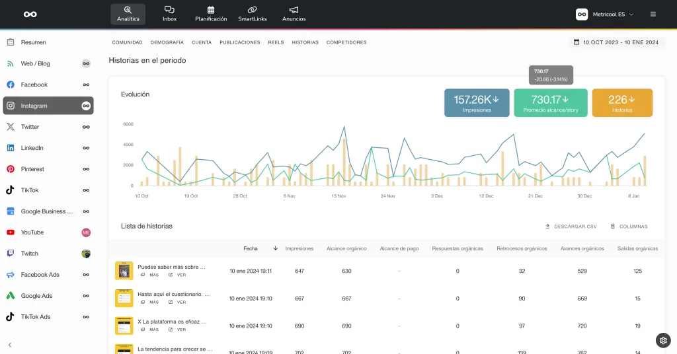
Task: Open the Inbox from top bar
Action: (169, 14)
